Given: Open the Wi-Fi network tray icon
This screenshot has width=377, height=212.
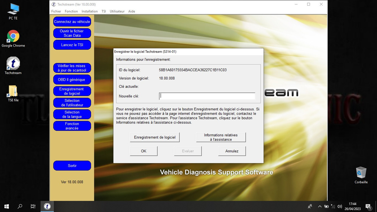Looking at the screenshot, I should pos(333,206).
